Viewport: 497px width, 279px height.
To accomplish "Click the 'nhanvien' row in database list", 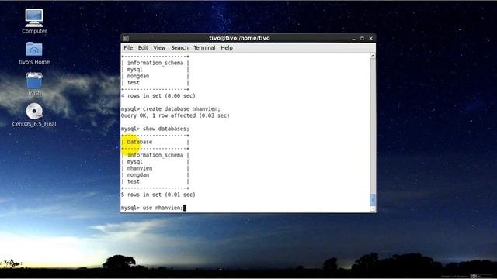I will pyautogui.click(x=140, y=168).
